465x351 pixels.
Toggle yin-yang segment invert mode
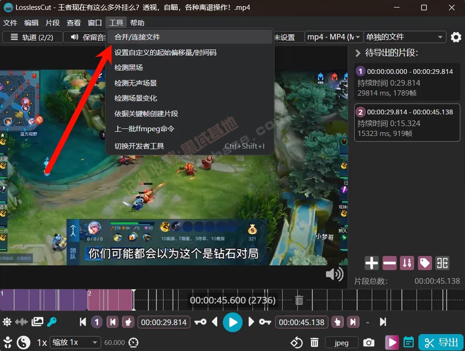click(x=24, y=343)
